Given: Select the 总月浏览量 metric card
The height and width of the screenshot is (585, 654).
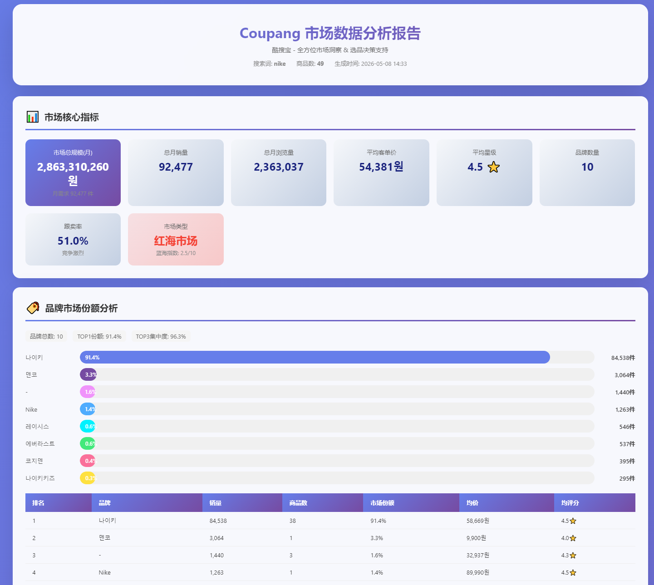Looking at the screenshot, I should pyautogui.click(x=279, y=172).
